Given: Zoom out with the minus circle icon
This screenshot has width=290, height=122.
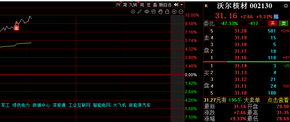Looking at the screenshot, I should coord(181,12).
